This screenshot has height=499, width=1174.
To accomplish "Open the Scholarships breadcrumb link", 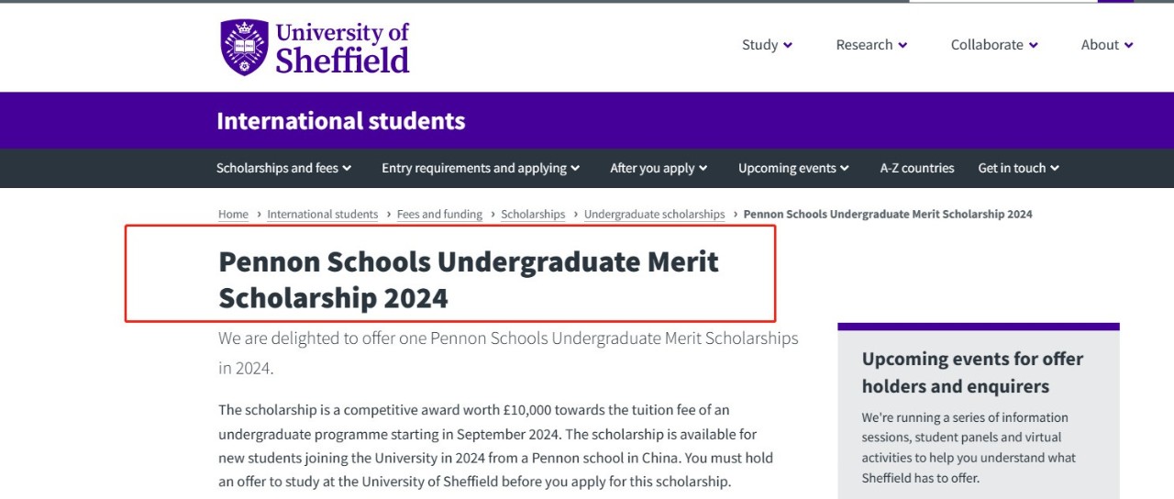I will [x=533, y=214].
